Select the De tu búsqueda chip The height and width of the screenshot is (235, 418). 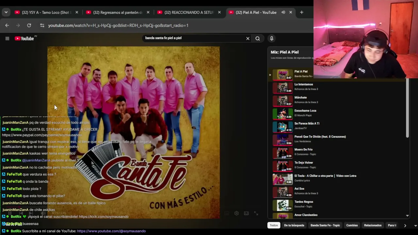tap(294, 225)
